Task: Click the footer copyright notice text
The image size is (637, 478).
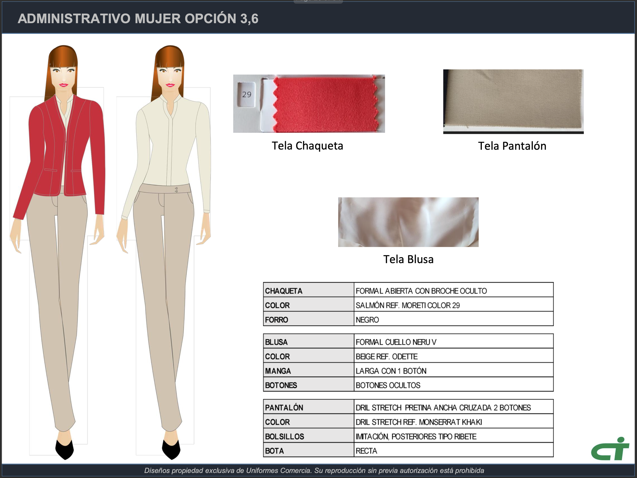Action: tap(314, 471)
